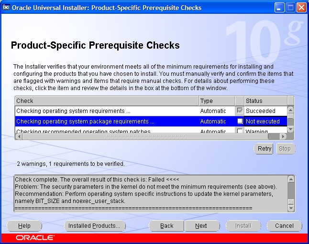Close the Oracle Universal Installer window

[301, 8]
